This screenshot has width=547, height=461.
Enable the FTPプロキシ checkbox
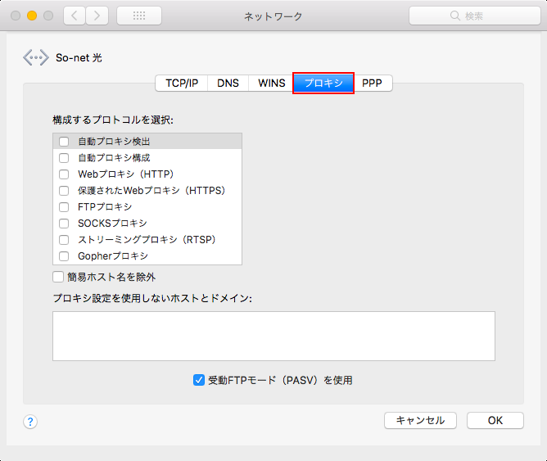(64, 207)
